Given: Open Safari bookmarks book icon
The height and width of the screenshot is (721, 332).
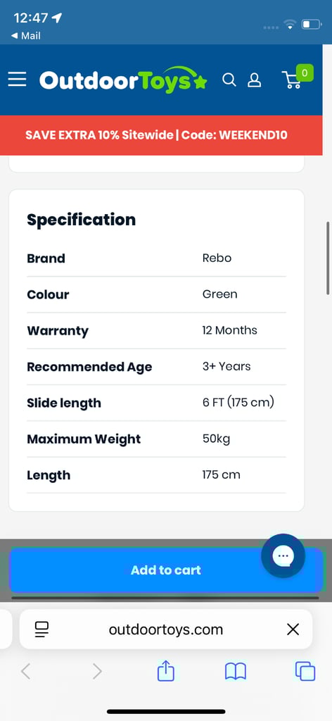Looking at the screenshot, I should (236, 672).
